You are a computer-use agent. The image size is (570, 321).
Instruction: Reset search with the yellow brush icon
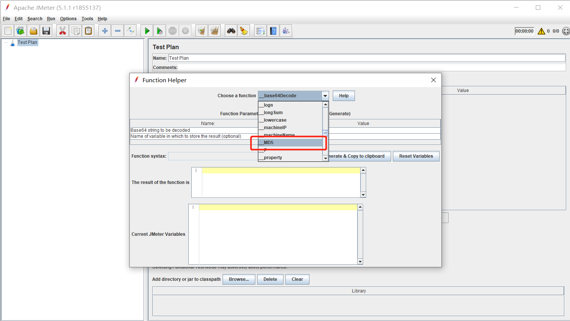point(244,31)
